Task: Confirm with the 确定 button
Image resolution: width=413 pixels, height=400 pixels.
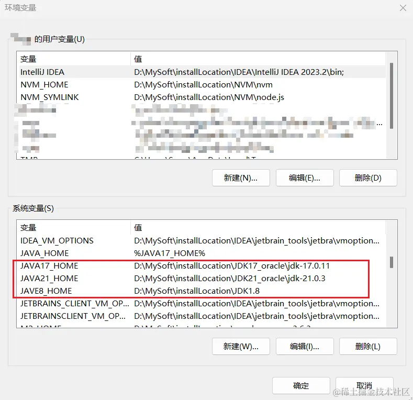Action: 301,386
